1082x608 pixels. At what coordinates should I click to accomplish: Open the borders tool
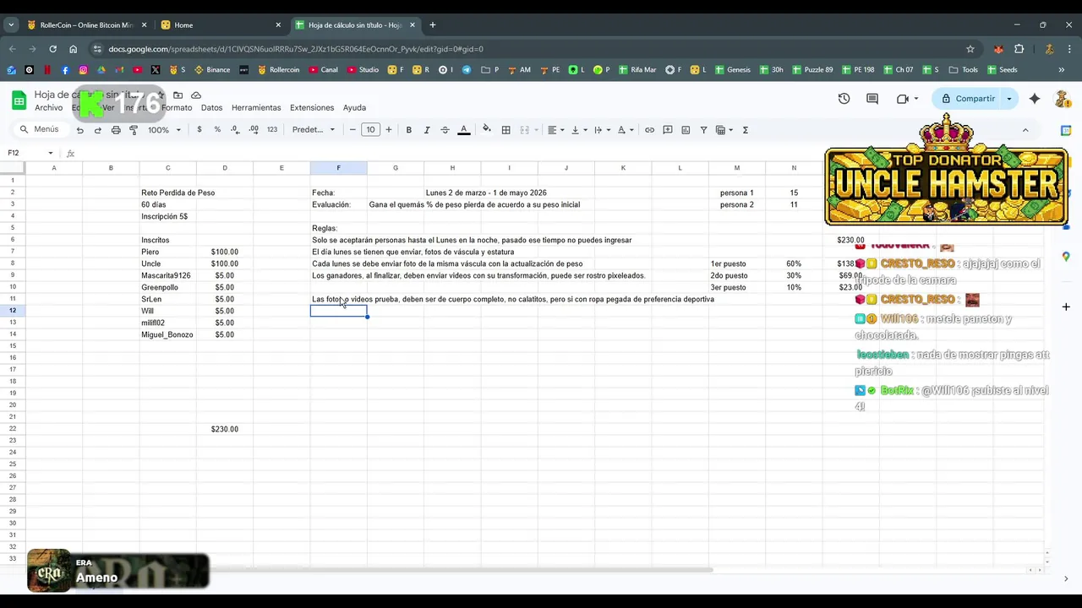505,130
